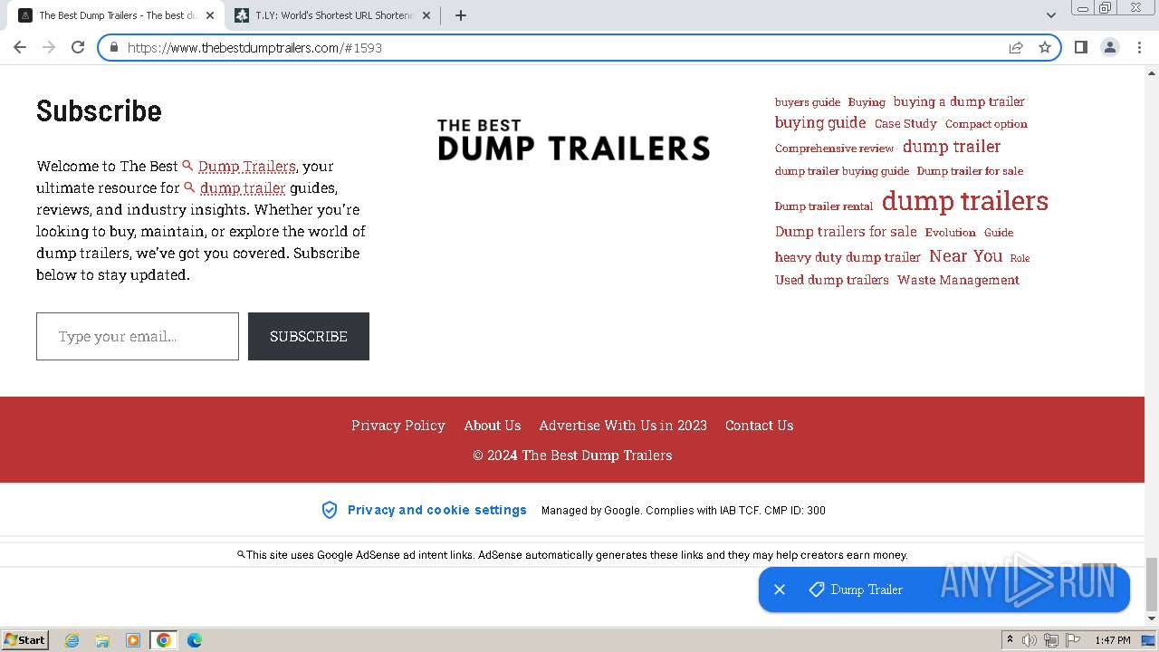Select the 'Case Study' tag
This screenshot has height=652, width=1159.
tap(905, 124)
